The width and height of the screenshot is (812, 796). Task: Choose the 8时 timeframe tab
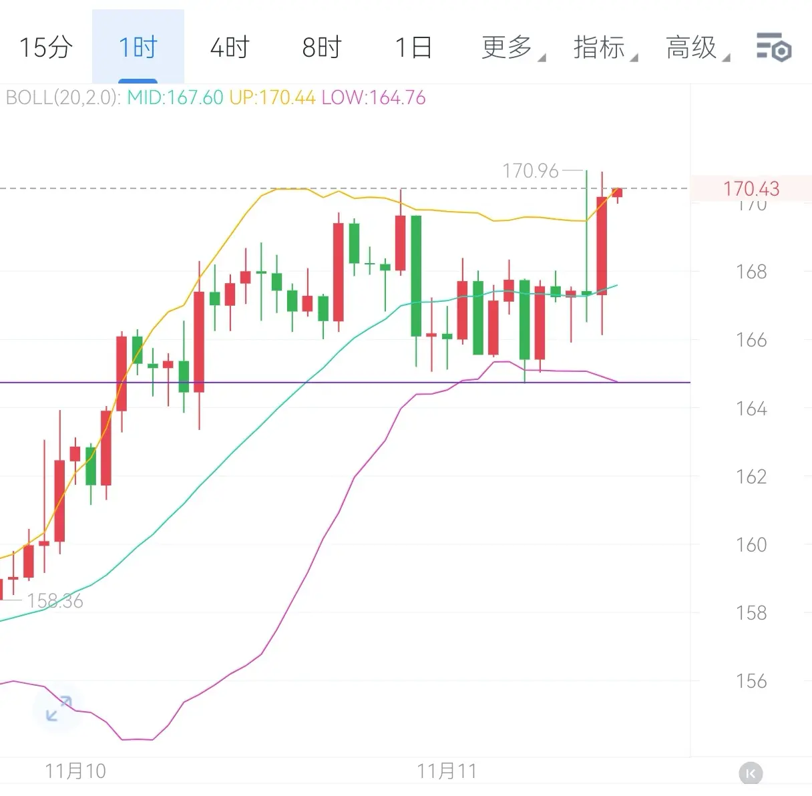322,47
